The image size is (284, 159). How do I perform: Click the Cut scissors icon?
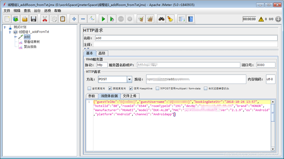click(x=45, y=19)
